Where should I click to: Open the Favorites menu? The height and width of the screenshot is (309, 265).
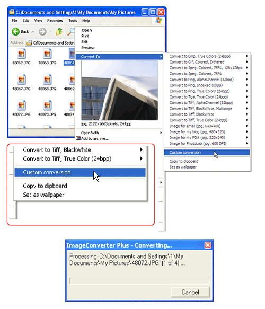[x=55, y=21]
